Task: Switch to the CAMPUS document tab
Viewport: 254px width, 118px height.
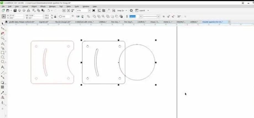Action: click(142, 22)
